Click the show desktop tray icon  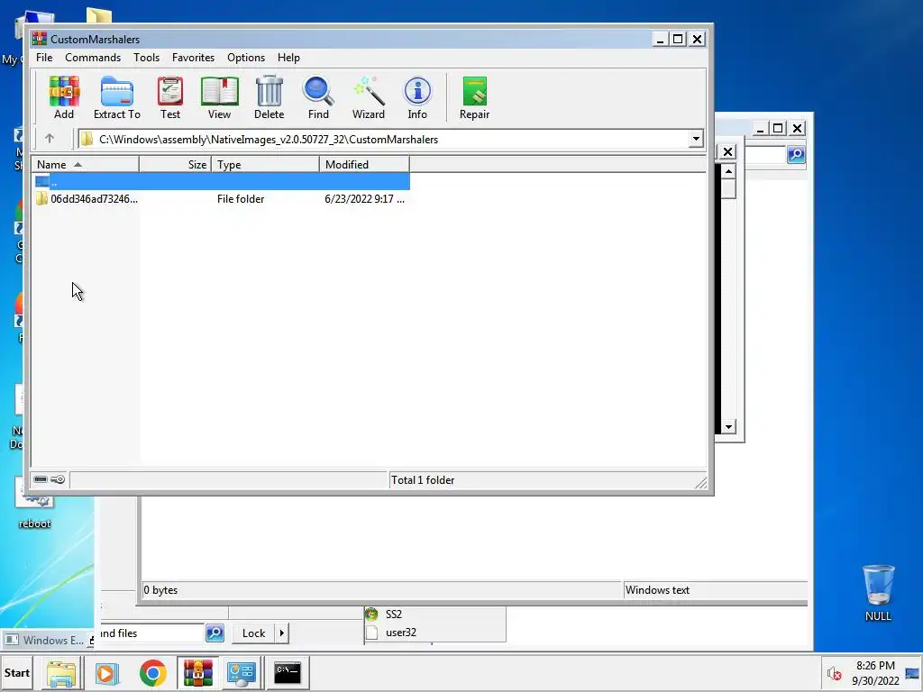913,673
